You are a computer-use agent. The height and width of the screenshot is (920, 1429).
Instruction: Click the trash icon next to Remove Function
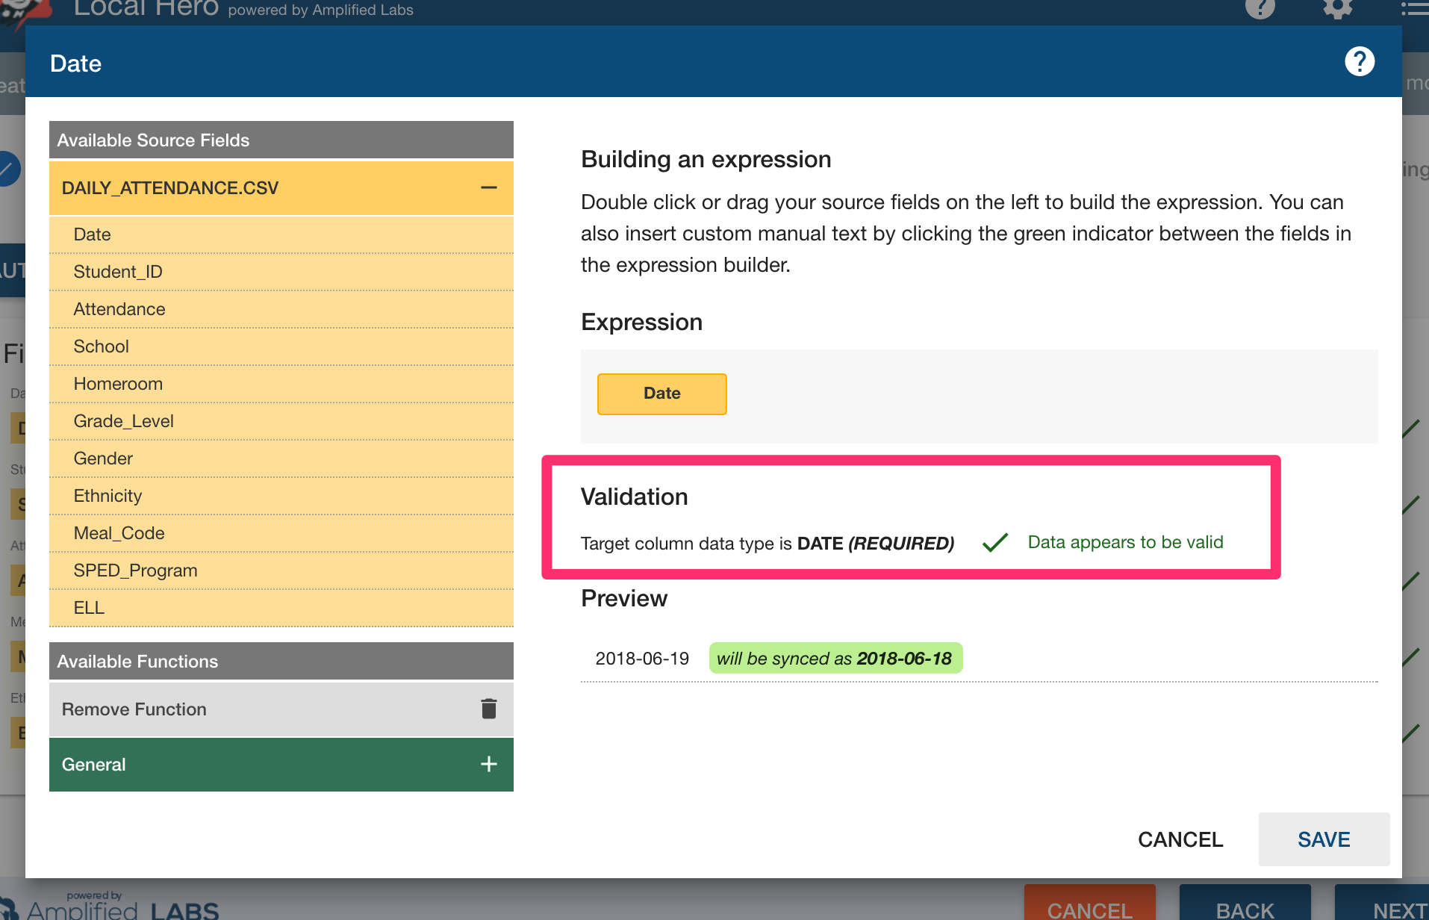pos(489,709)
